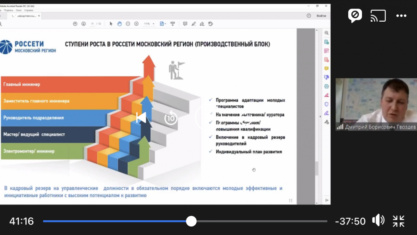Open the Export PDF sidebar tool
The width and height of the screenshot is (417, 235).
click(326, 77)
